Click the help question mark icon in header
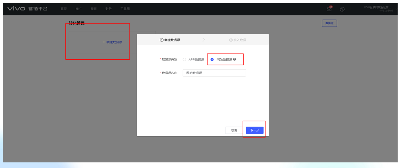Screen dimensions: 401x168 pyautogui.click(x=342, y=9)
